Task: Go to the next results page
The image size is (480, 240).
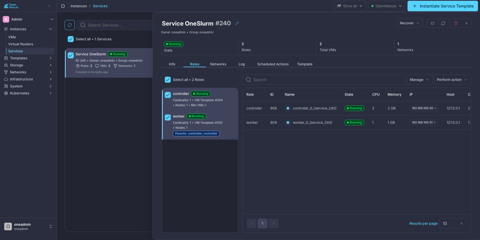Action: tap(274, 223)
